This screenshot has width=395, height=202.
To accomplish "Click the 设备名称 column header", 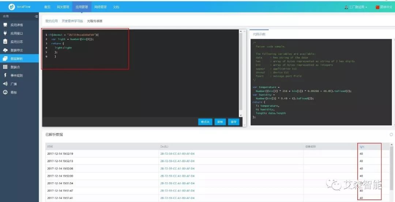I will tap(311, 147).
